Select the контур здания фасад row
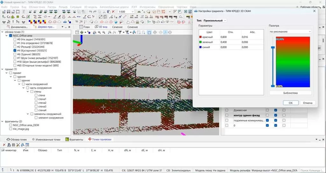The image size is (326, 173). pyautogui.click(x=266, y=115)
